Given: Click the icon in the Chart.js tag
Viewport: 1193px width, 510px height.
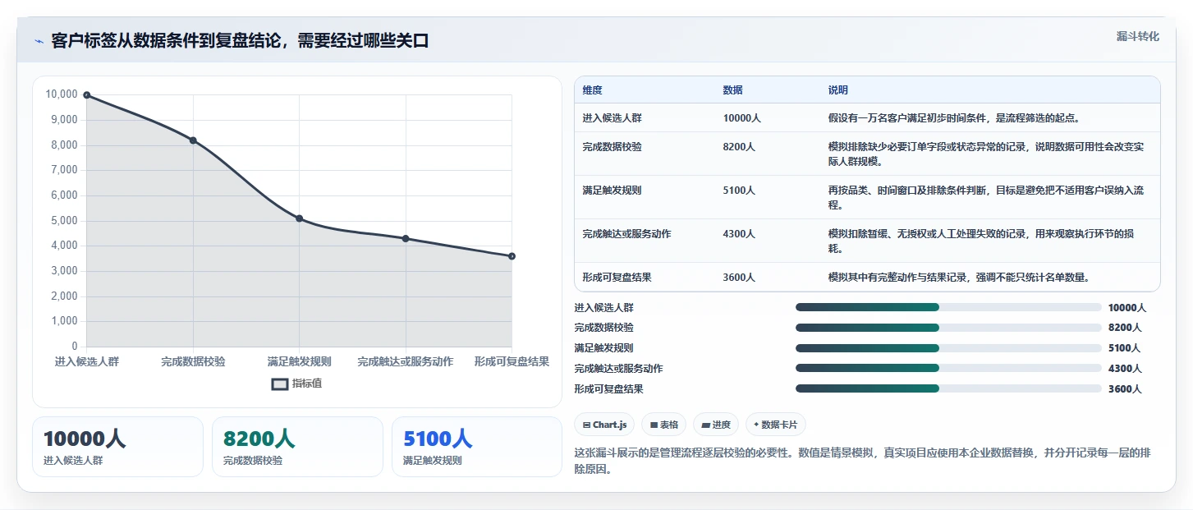Looking at the screenshot, I should click(586, 425).
